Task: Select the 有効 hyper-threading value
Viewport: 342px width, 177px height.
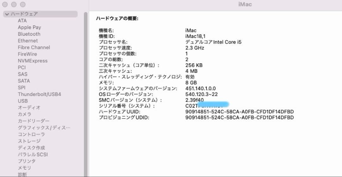Action: (x=190, y=77)
